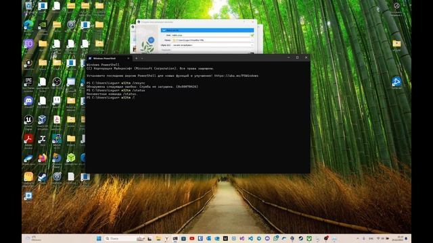The image size is (433, 243).
Task: Open the Epic Games Launcher shortcut
Action: (28, 82)
